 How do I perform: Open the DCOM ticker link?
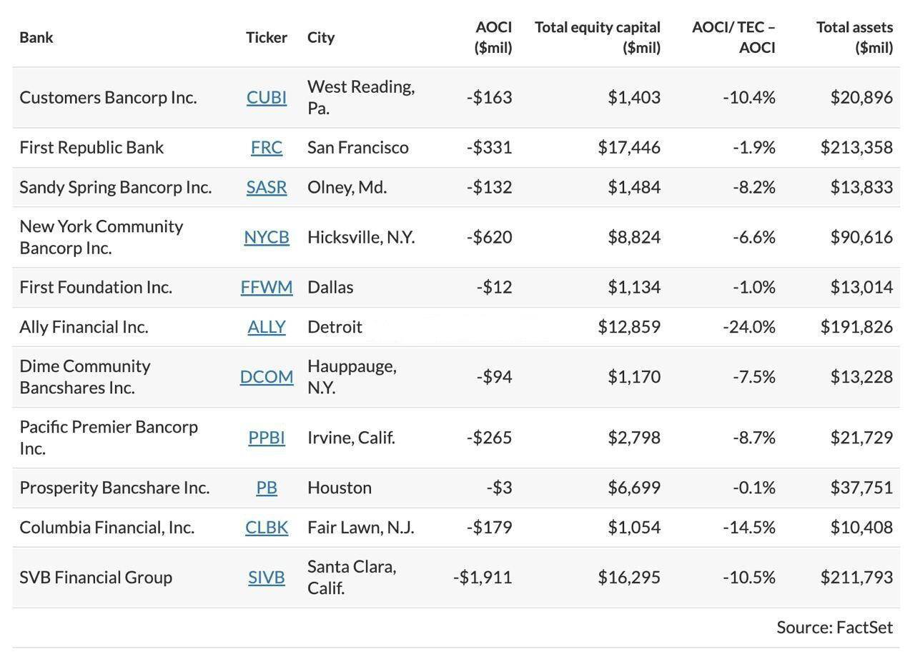coord(267,376)
